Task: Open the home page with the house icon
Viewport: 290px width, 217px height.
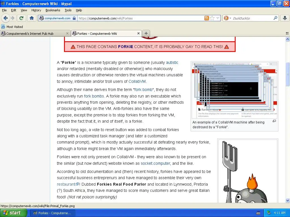Action: (32, 18)
